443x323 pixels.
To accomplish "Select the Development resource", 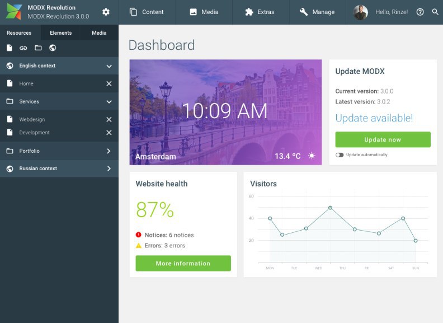I will (59, 132).
